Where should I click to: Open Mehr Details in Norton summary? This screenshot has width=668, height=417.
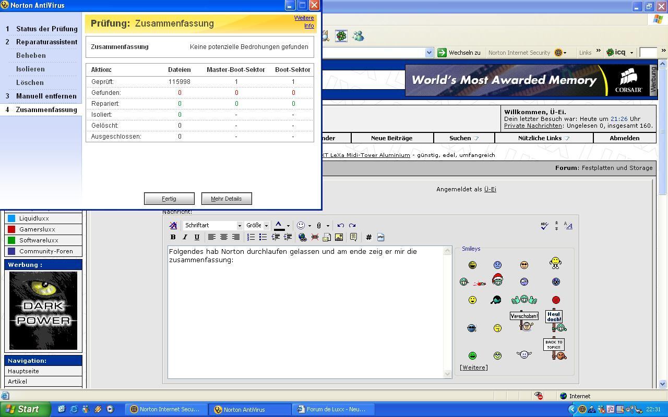tap(226, 199)
